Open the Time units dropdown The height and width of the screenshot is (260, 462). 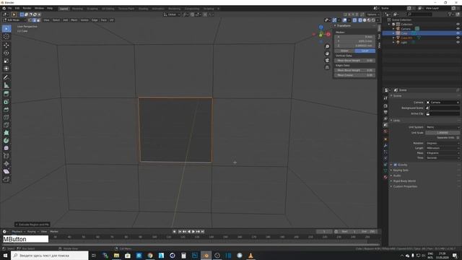point(443,157)
